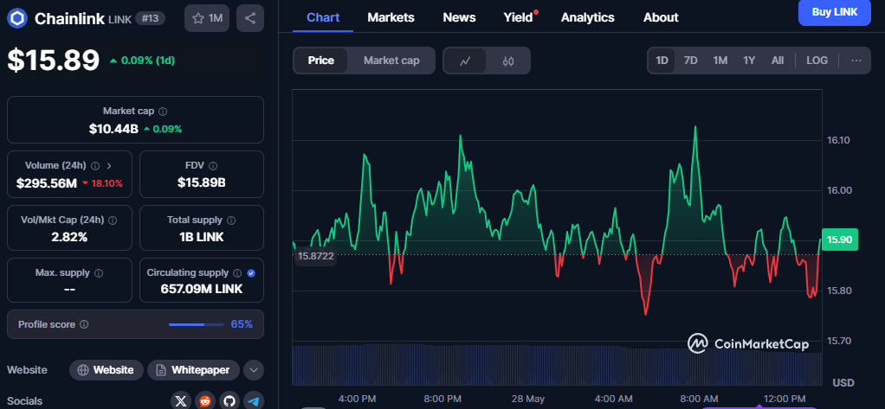Open Chainlink Reddit social link
This screenshot has height=409, width=885.
coord(205,401)
